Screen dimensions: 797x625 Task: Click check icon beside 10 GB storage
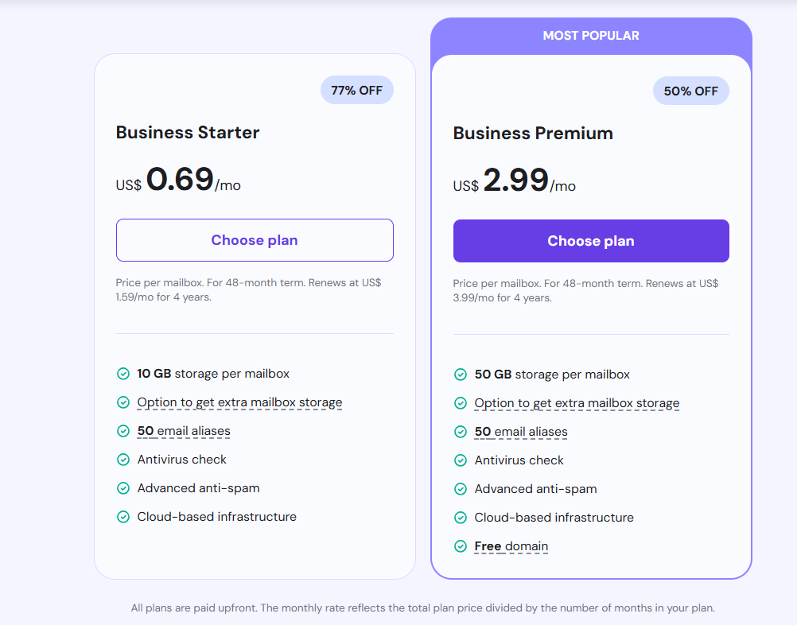[x=123, y=374]
